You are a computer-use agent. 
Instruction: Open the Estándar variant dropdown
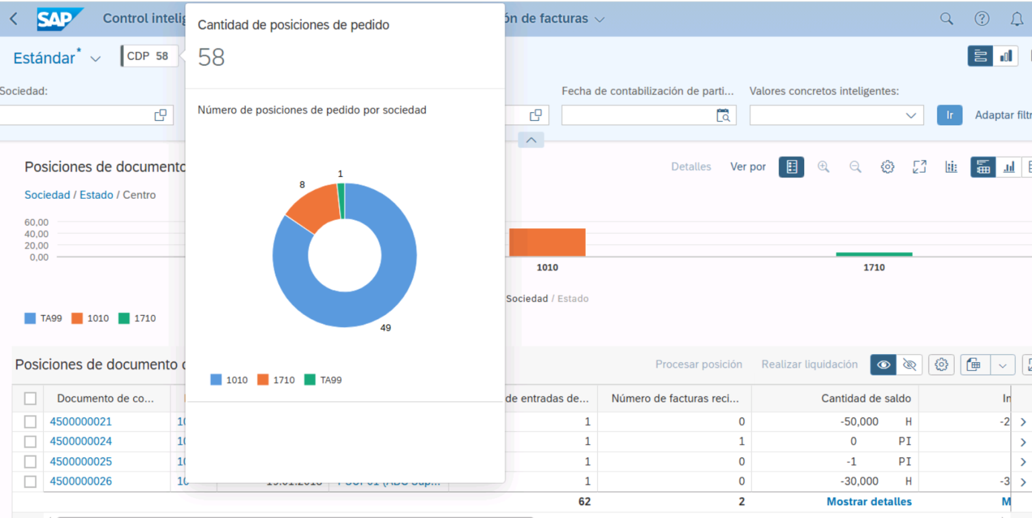(95, 58)
